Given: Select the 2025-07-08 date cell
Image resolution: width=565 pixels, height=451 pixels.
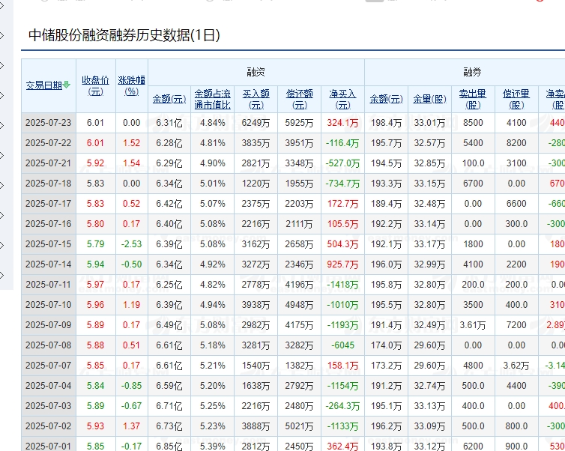Looking at the screenshot, I should pyautogui.click(x=48, y=345).
